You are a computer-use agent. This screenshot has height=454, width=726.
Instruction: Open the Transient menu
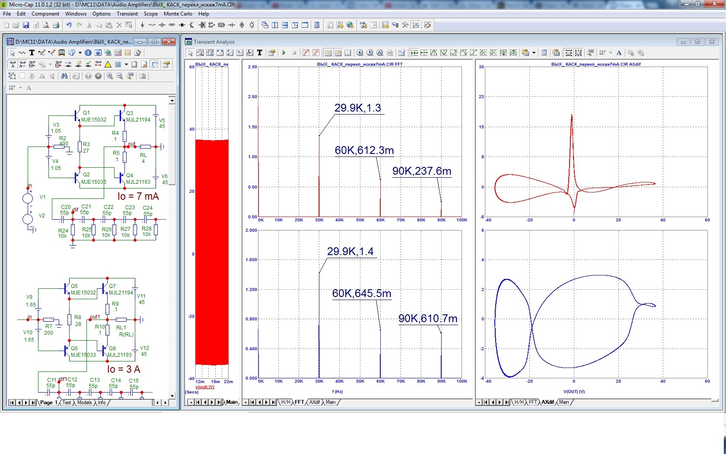(127, 14)
